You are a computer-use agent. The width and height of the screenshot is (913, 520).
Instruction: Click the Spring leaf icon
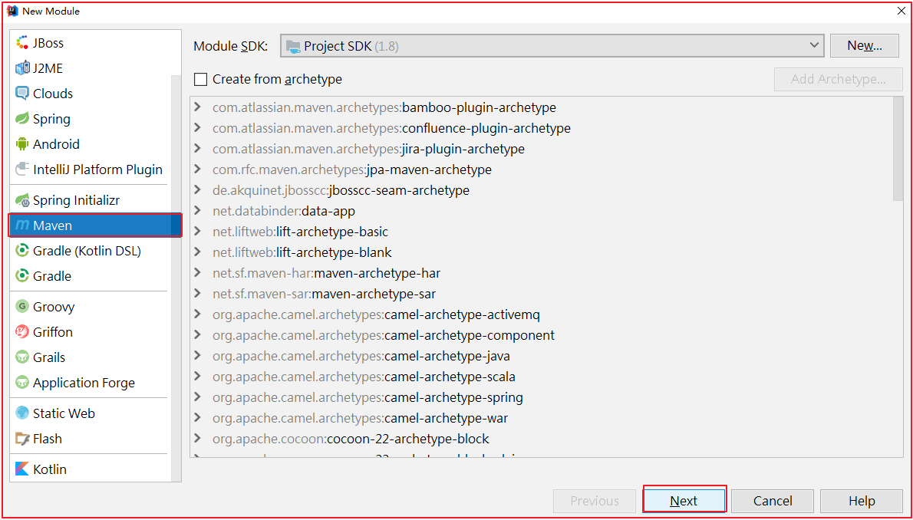point(21,119)
